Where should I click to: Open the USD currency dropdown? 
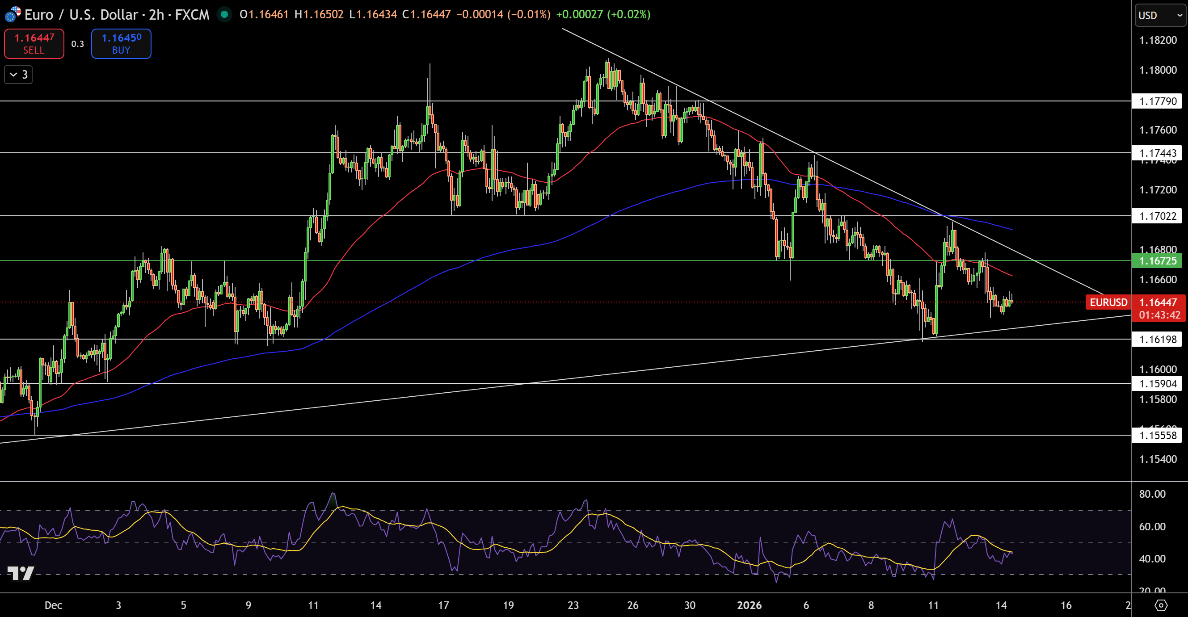pyautogui.click(x=1160, y=15)
